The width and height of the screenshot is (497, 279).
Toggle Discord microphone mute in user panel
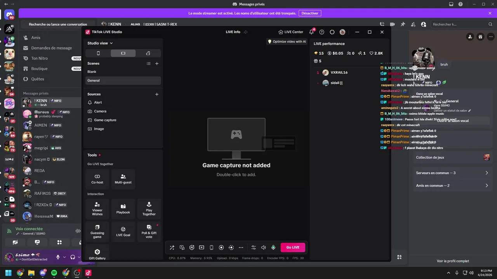click(x=58, y=257)
